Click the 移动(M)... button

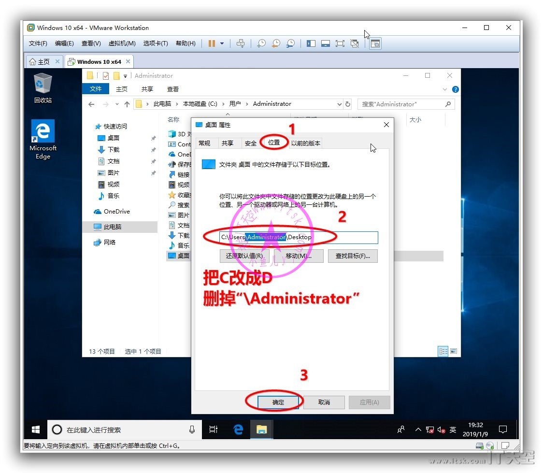(299, 256)
